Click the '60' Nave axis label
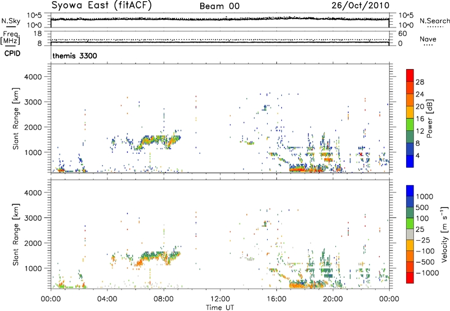 click(x=403, y=34)
